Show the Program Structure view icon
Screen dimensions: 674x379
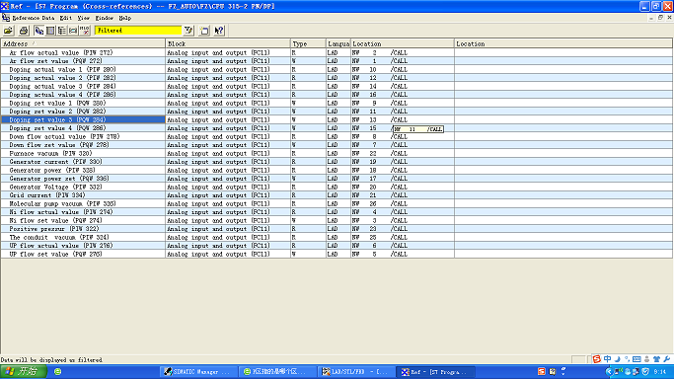point(62,31)
